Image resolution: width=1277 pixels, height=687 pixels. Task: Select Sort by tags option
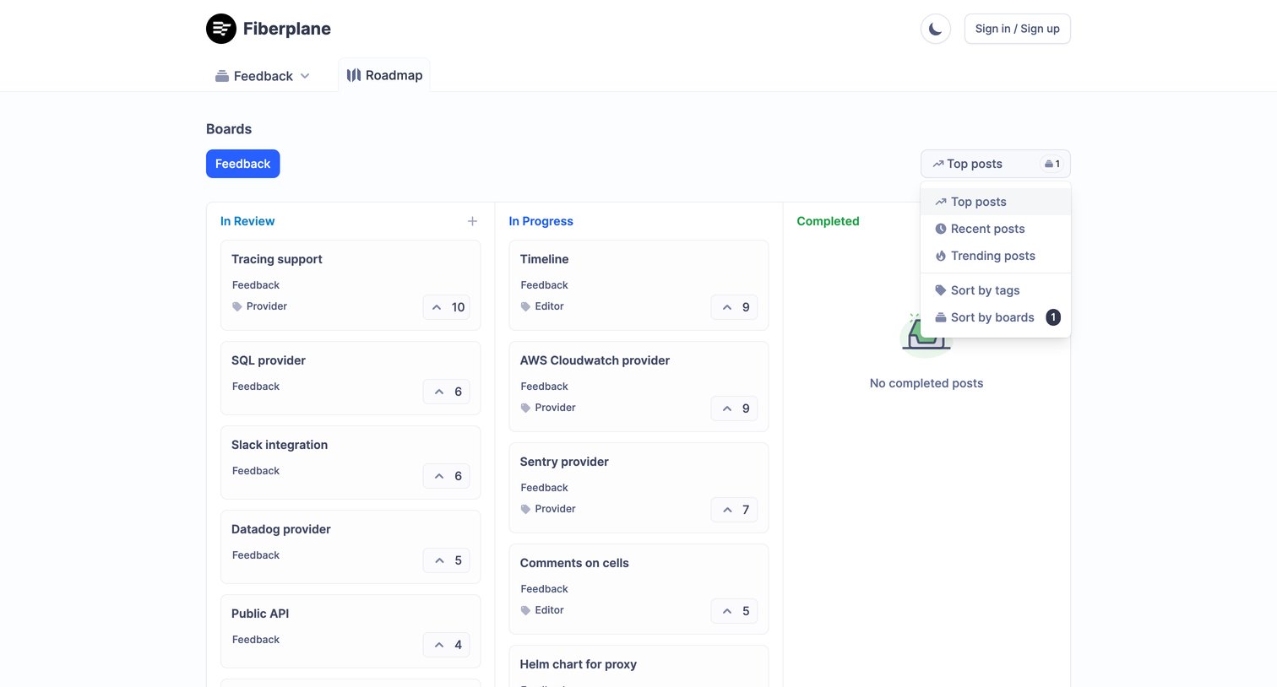pos(995,290)
